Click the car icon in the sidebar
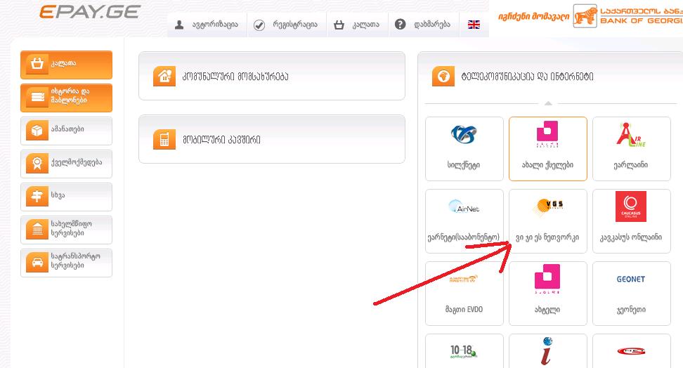 [37, 263]
